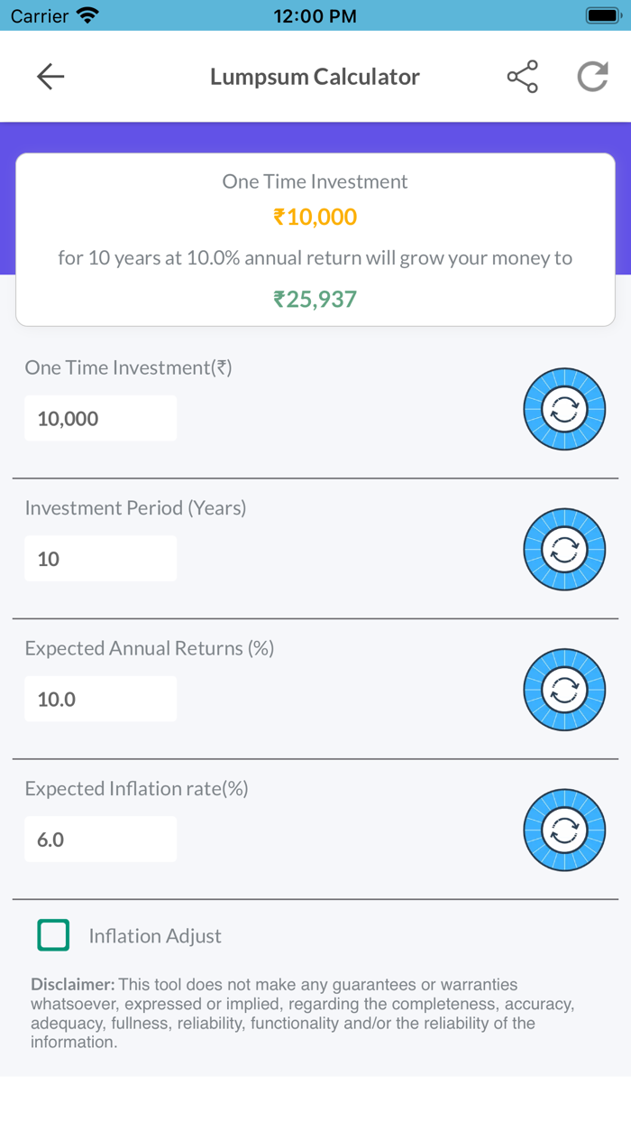Tap the ₹25,937 result amount
Viewport: 631px width, 1123px height.
pos(315,299)
